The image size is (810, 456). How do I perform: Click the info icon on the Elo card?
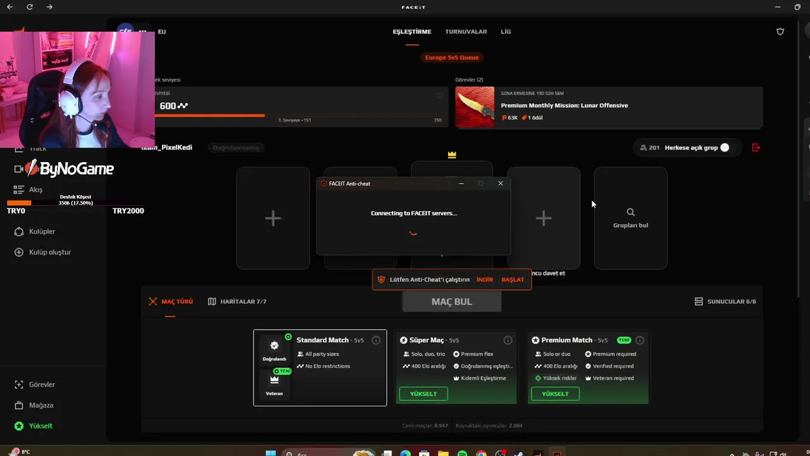(x=440, y=96)
